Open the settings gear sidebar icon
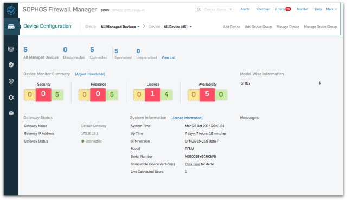 tap(11, 98)
